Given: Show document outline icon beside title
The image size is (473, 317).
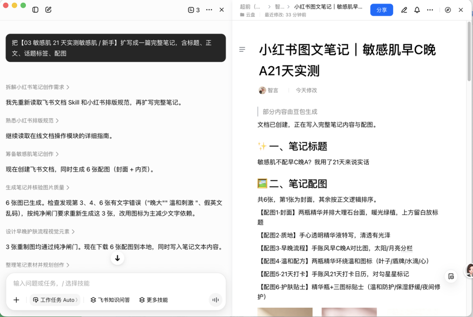Looking at the screenshot, I should pyautogui.click(x=242, y=49).
